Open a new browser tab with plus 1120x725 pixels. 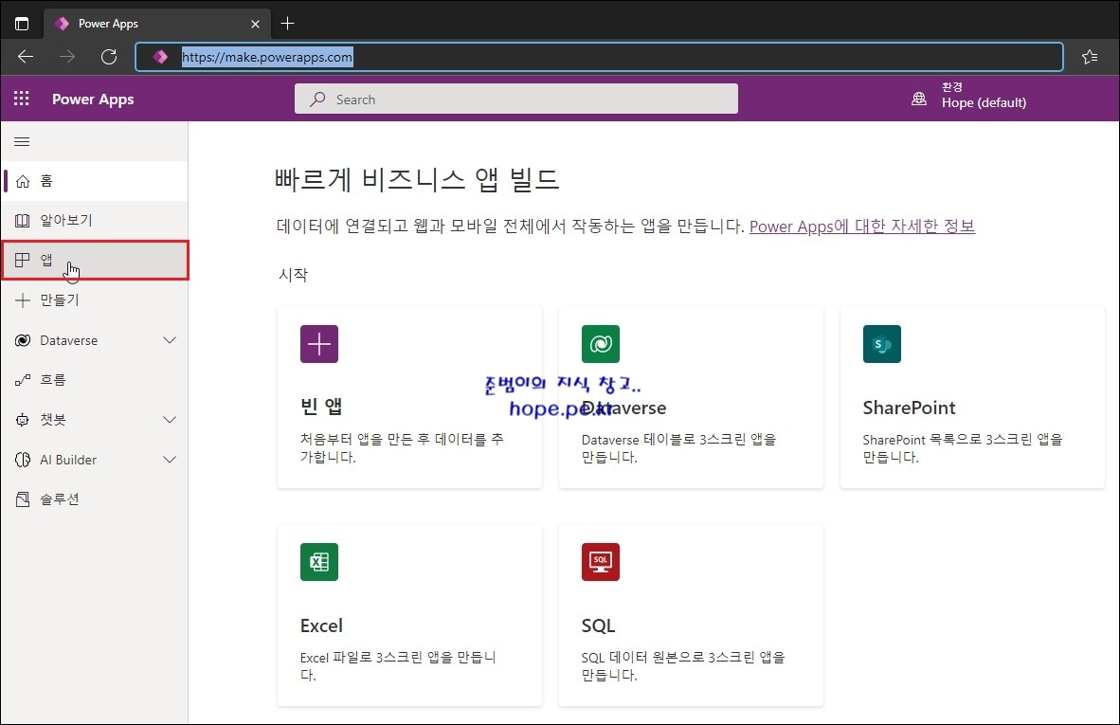click(288, 24)
